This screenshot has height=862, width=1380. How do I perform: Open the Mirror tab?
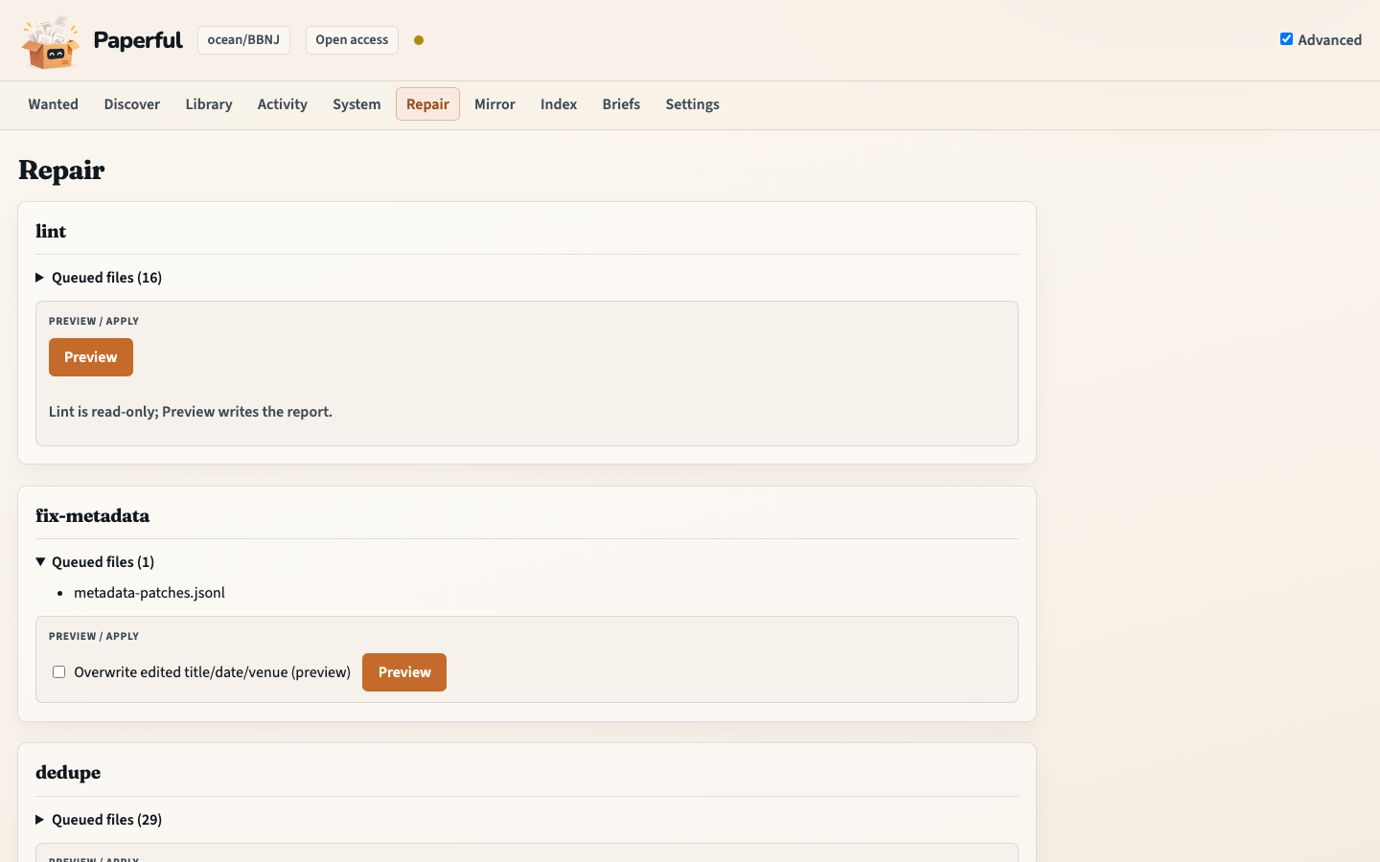[x=495, y=104]
